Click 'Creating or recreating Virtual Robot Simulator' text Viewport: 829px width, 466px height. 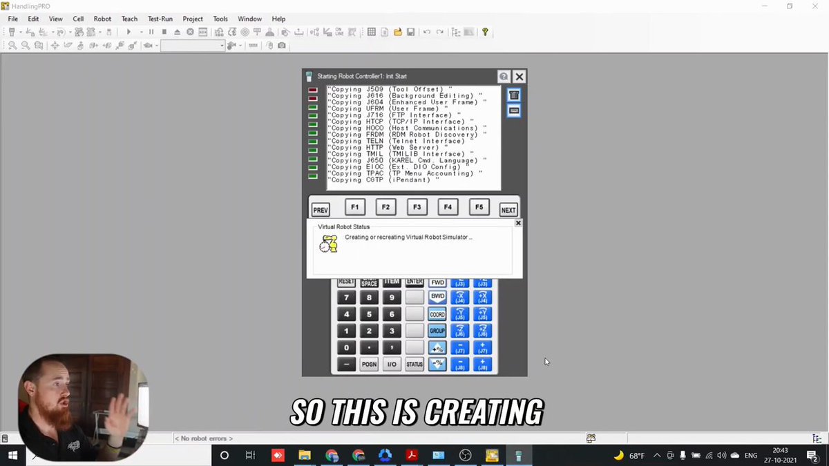tap(408, 237)
